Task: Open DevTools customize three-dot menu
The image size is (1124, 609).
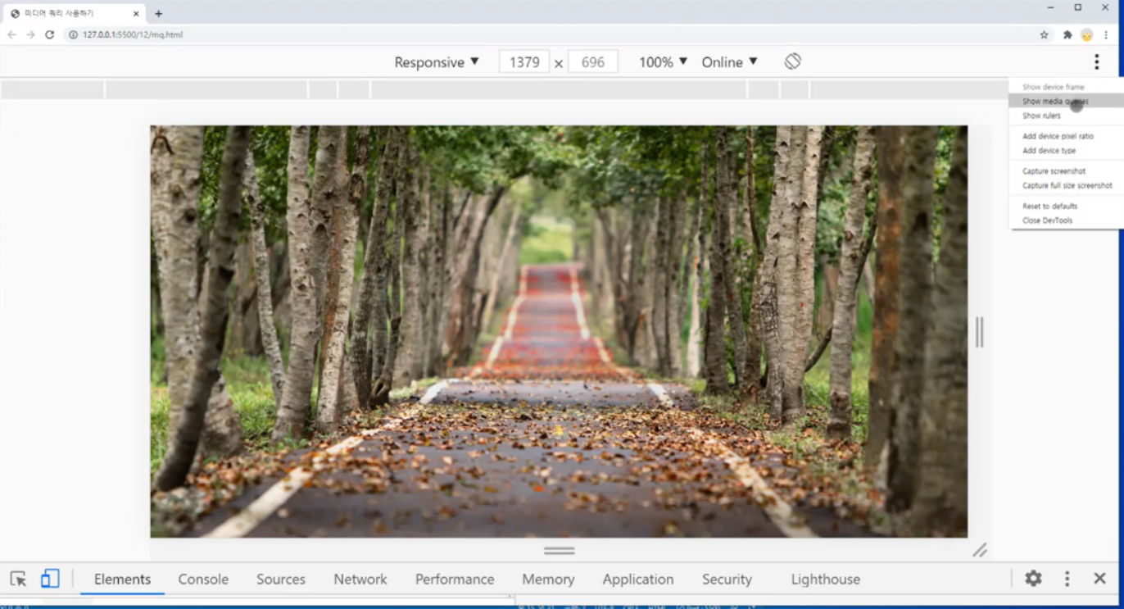Action: (1067, 579)
